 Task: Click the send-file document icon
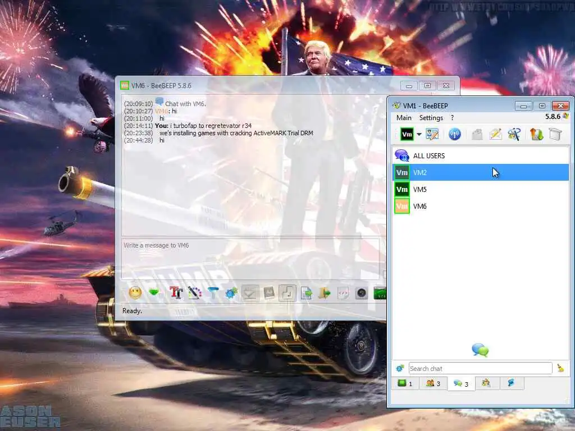click(306, 293)
